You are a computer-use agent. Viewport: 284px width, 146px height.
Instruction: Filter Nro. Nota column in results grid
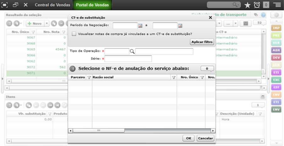[64, 32]
